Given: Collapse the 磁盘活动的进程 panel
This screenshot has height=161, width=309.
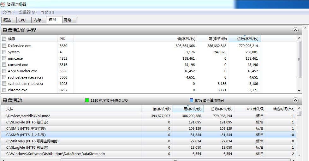Looking at the screenshot, I should click(x=295, y=30).
